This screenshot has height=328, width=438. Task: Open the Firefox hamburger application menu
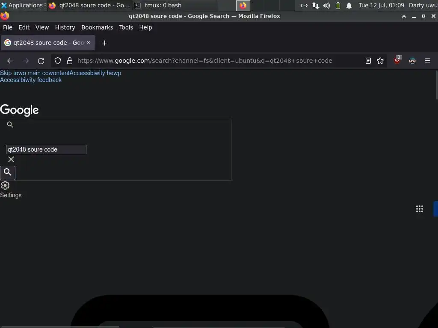[428, 61]
